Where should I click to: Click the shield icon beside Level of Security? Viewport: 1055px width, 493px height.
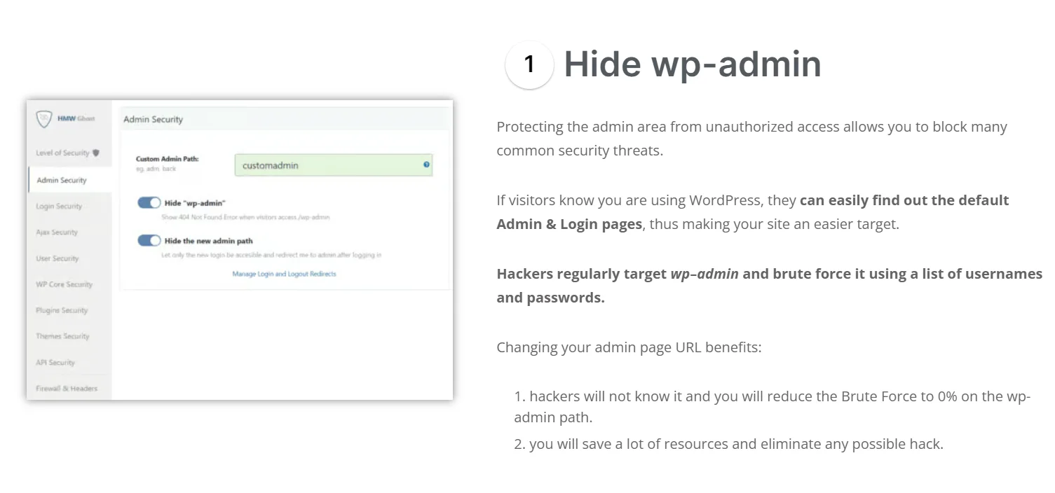tap(96, 153)
